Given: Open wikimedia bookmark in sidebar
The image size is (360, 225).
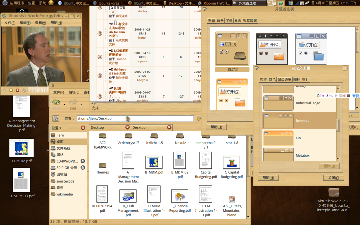Looking at the screenshot, I should point(68,194).
